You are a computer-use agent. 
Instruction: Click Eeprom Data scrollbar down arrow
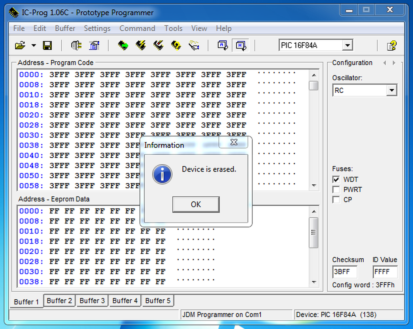click(314, 282)
